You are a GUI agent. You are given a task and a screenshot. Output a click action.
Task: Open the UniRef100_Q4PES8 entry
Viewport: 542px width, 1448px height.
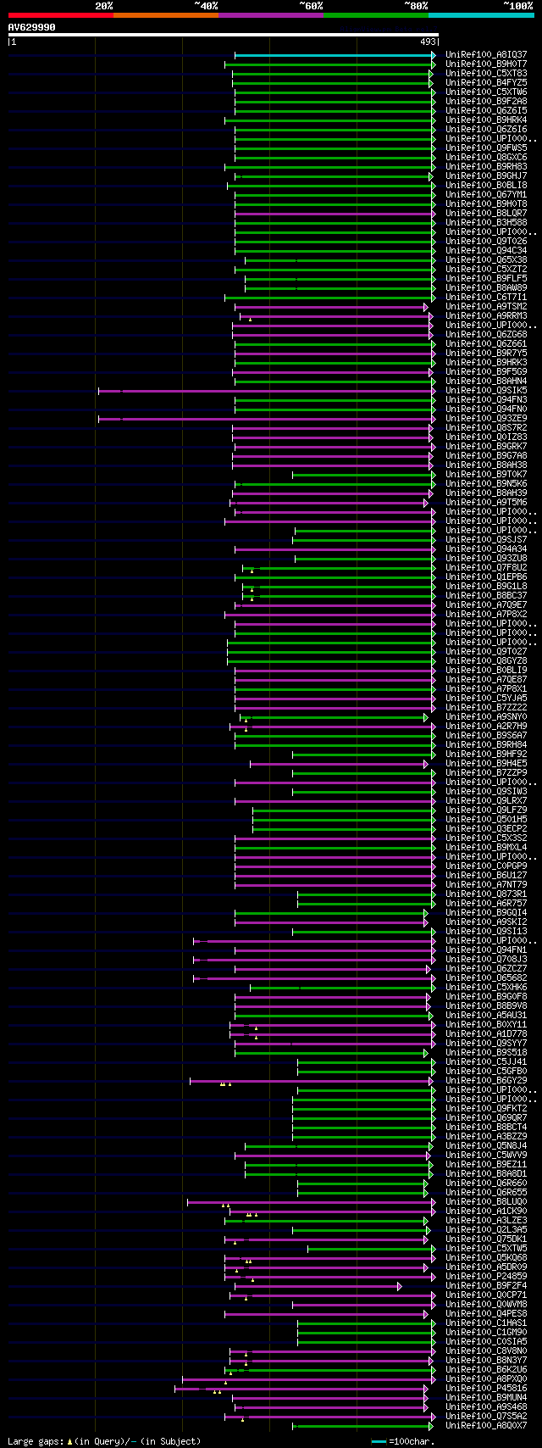[x=486, y=1314]
